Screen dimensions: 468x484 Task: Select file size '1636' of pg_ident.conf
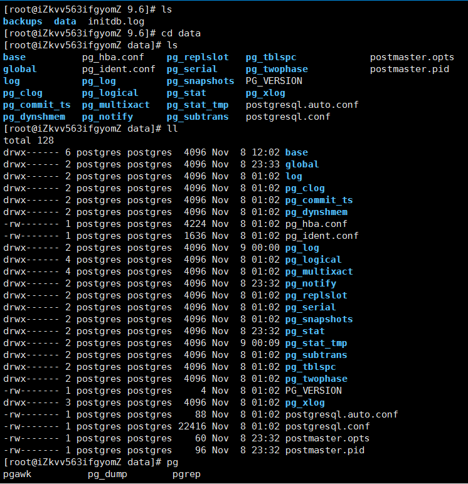pos(195,236)
